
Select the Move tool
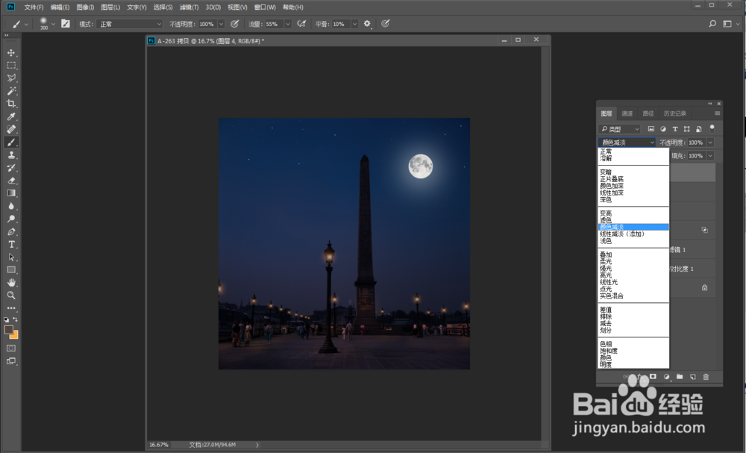point(11,53)
